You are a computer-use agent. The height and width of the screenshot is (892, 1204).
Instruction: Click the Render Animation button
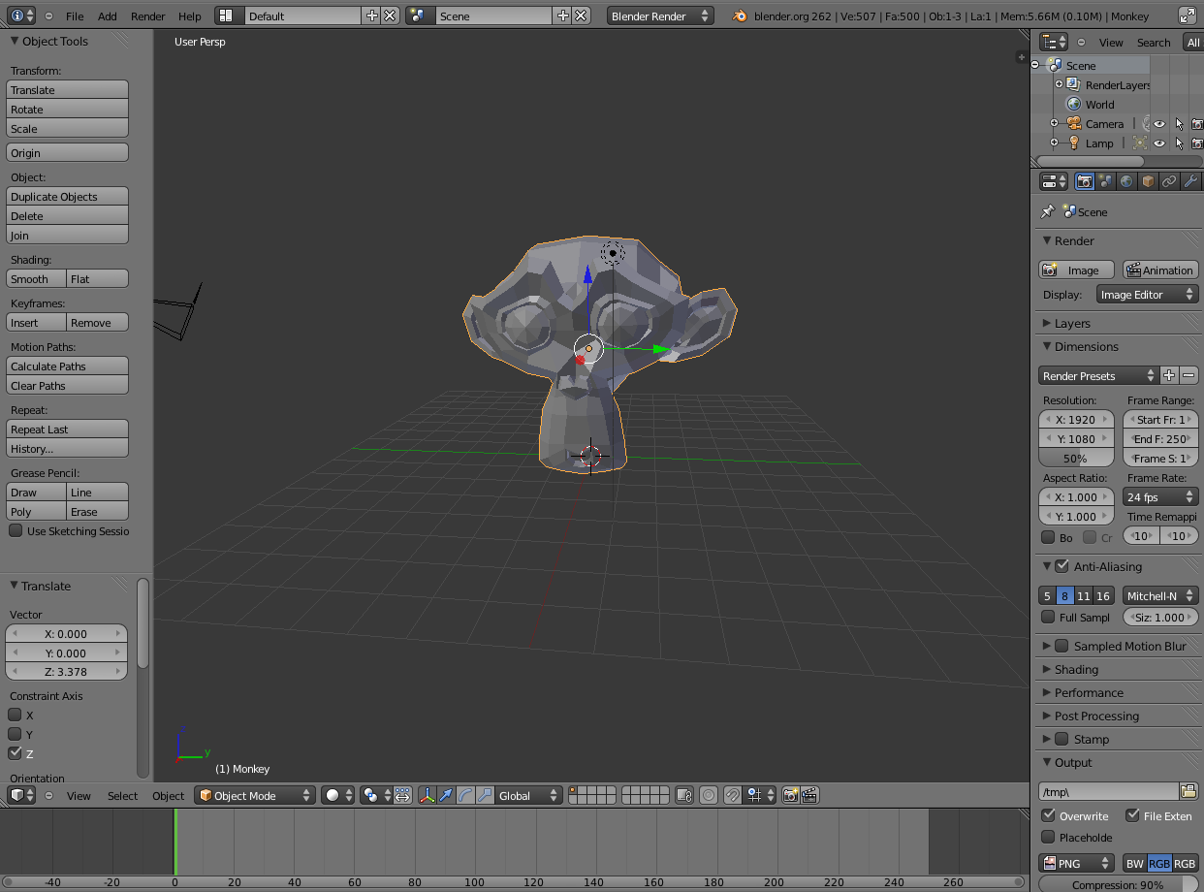point(1160,270)
